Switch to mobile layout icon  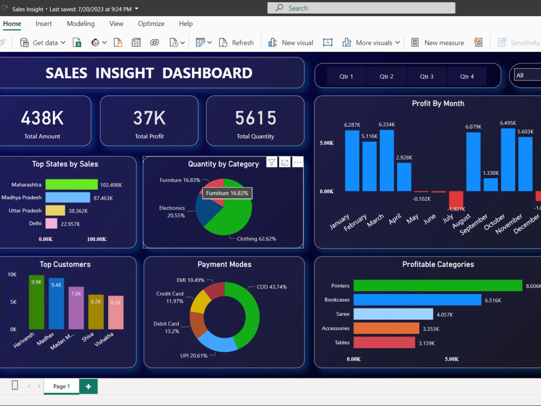pyautogui.click(x=15, y=385)
